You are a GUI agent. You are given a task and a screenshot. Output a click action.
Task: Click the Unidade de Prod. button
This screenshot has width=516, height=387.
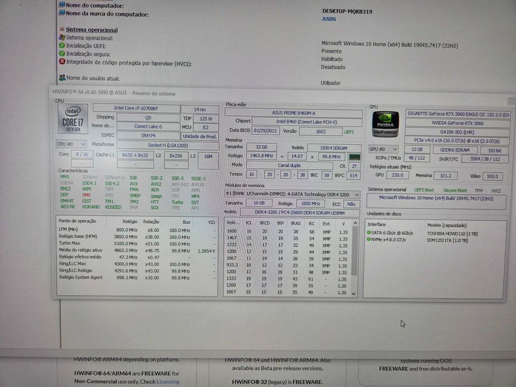click(x=200, y=136)
